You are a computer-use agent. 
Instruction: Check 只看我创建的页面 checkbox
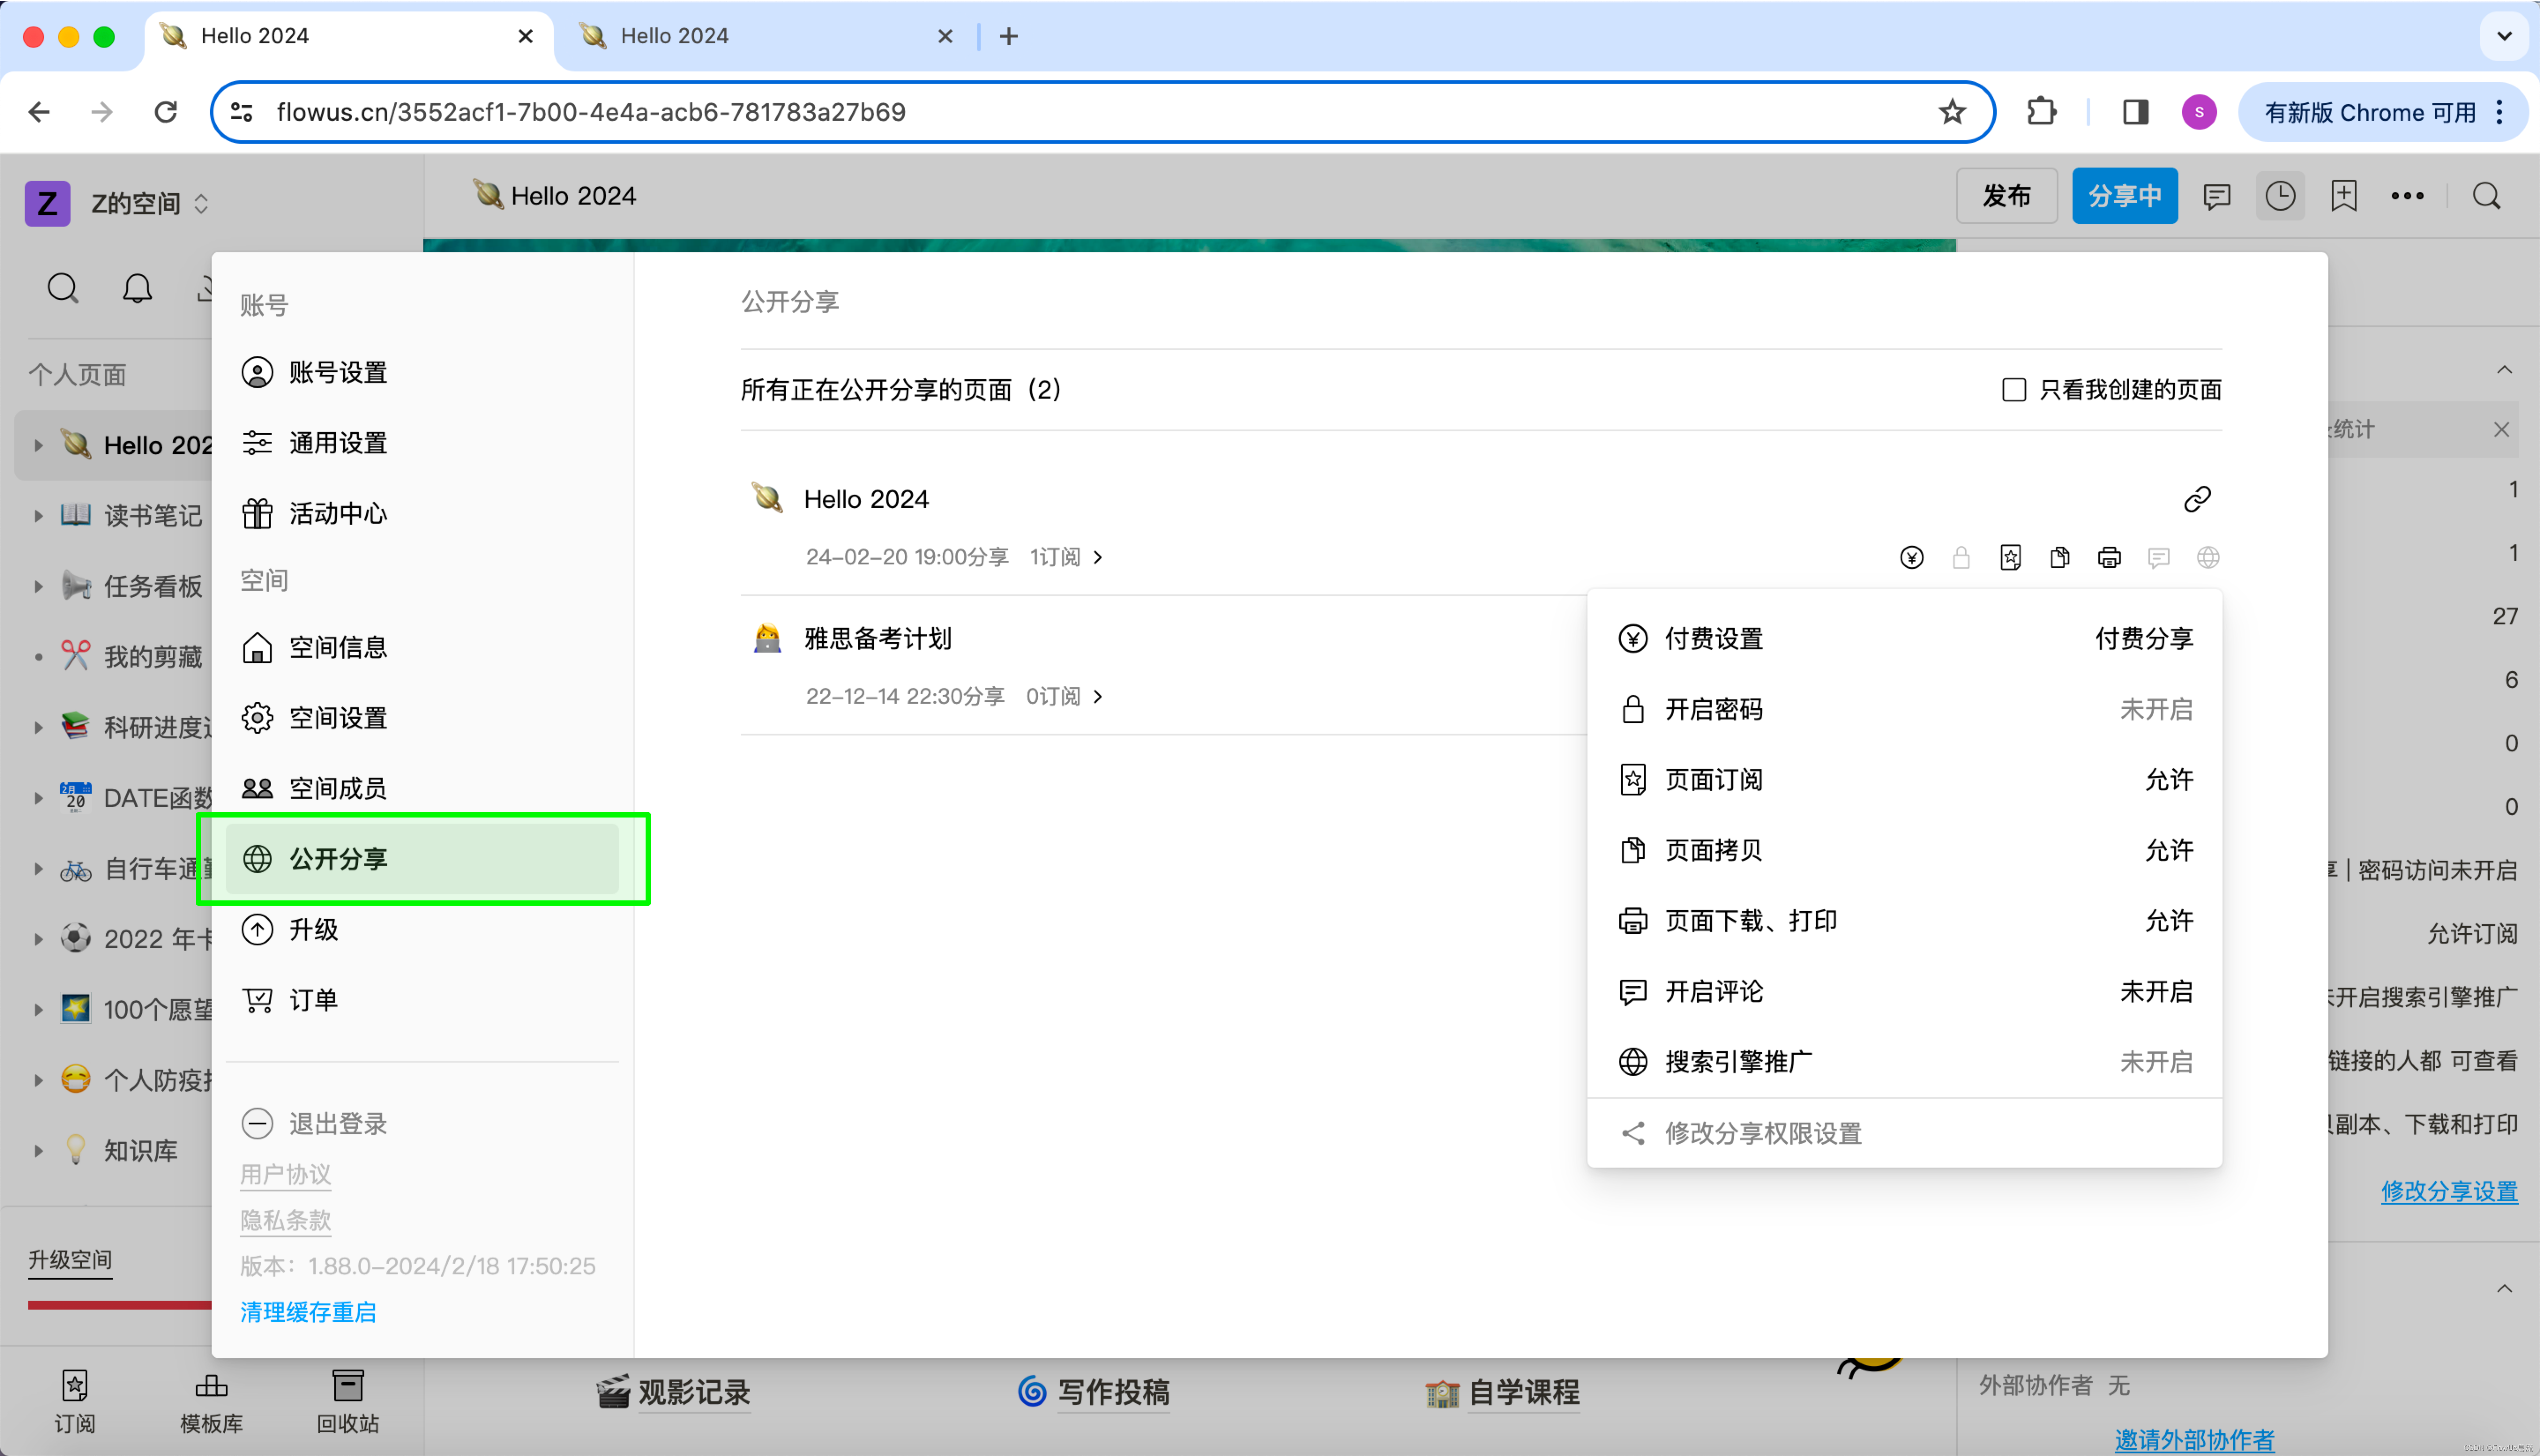[x=2013, y=390]
